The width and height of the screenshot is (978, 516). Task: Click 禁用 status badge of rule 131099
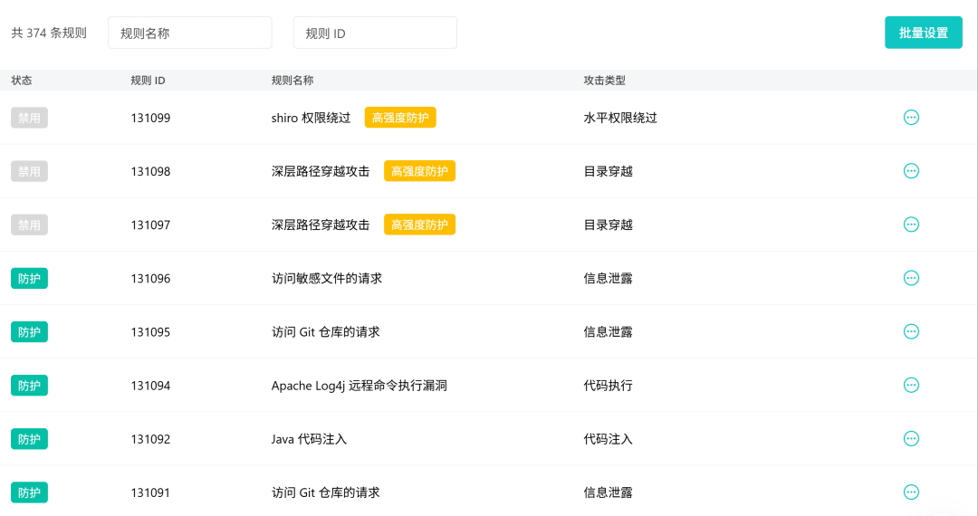coord(29,118)
